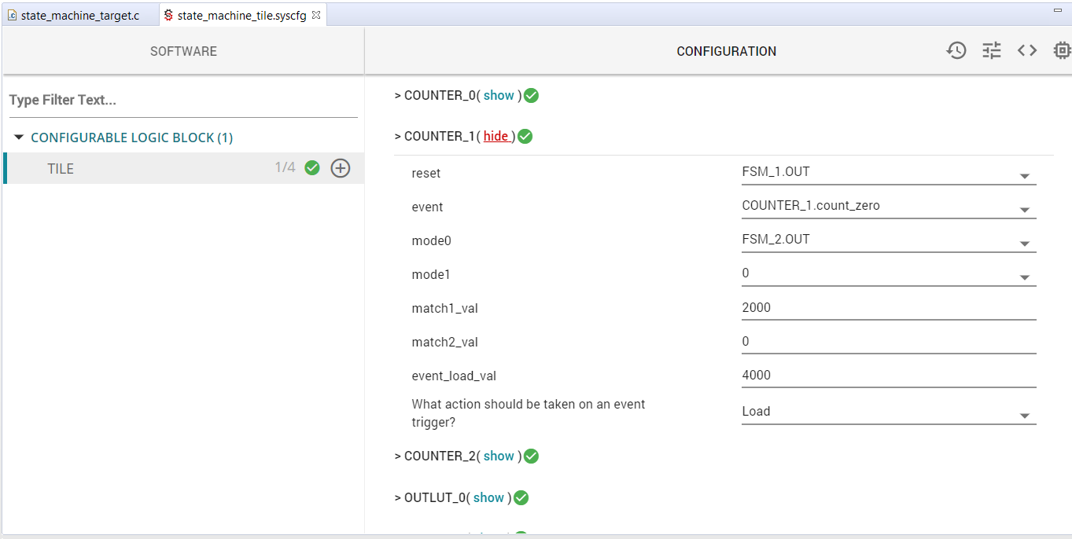Click the green check beside TILE
This screenshot has width=1072, height=539.
coord(312,168)
